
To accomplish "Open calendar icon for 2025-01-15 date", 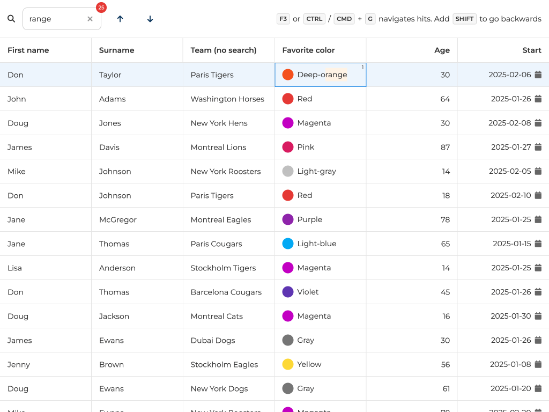I will [538, 244].
